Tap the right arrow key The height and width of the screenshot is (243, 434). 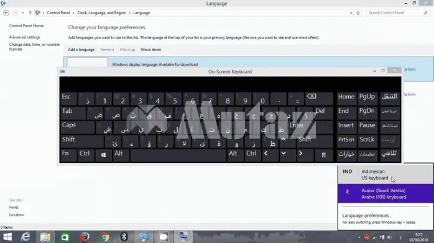[x=305, y=156]
